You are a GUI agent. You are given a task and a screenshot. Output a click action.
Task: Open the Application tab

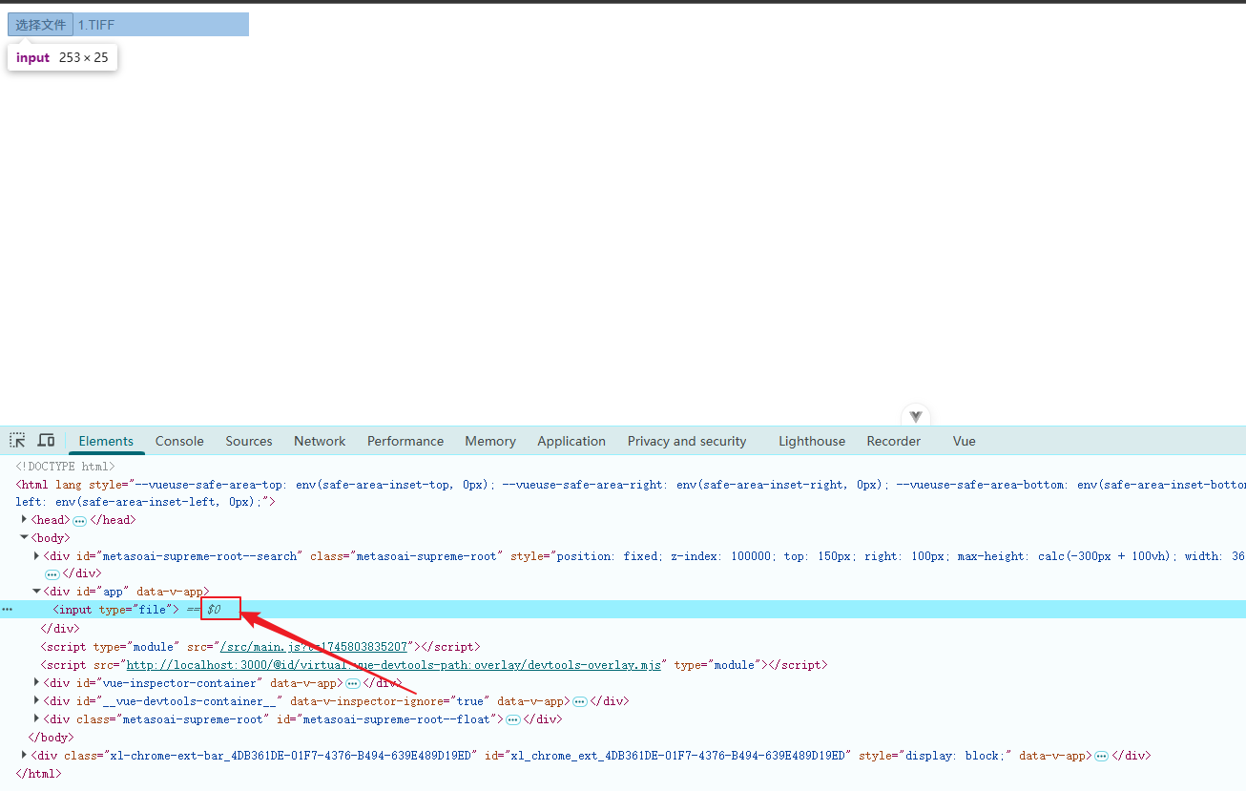click(571, 441)
